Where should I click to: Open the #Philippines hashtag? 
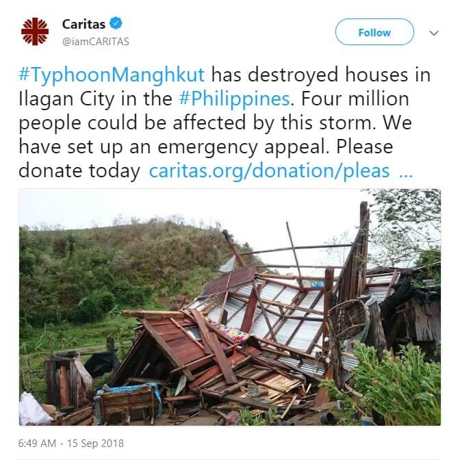234,99
